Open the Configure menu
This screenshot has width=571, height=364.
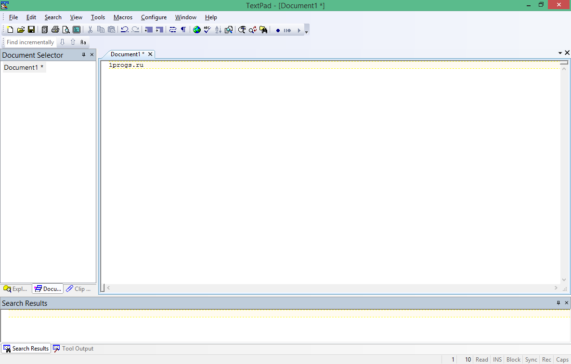coord(154,17)
